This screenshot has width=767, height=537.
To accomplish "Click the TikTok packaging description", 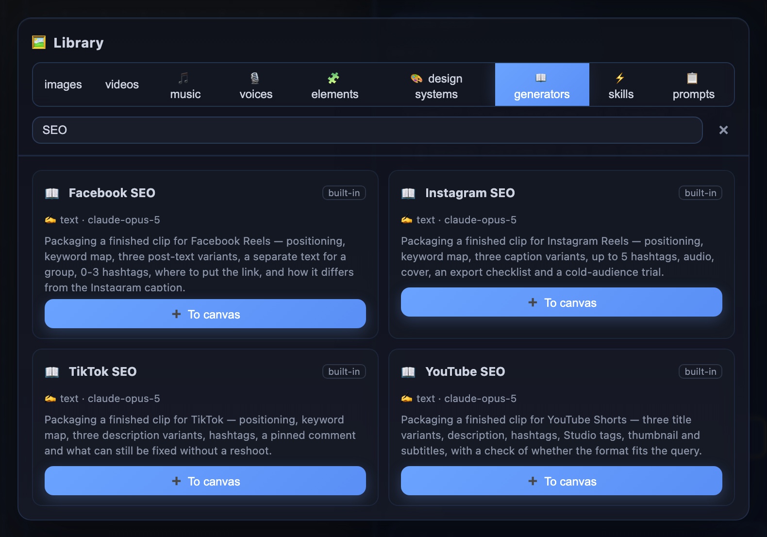I will click(x=200, y=435).
